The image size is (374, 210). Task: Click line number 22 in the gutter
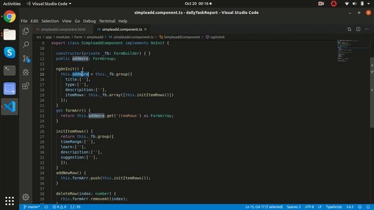point(42,111)
